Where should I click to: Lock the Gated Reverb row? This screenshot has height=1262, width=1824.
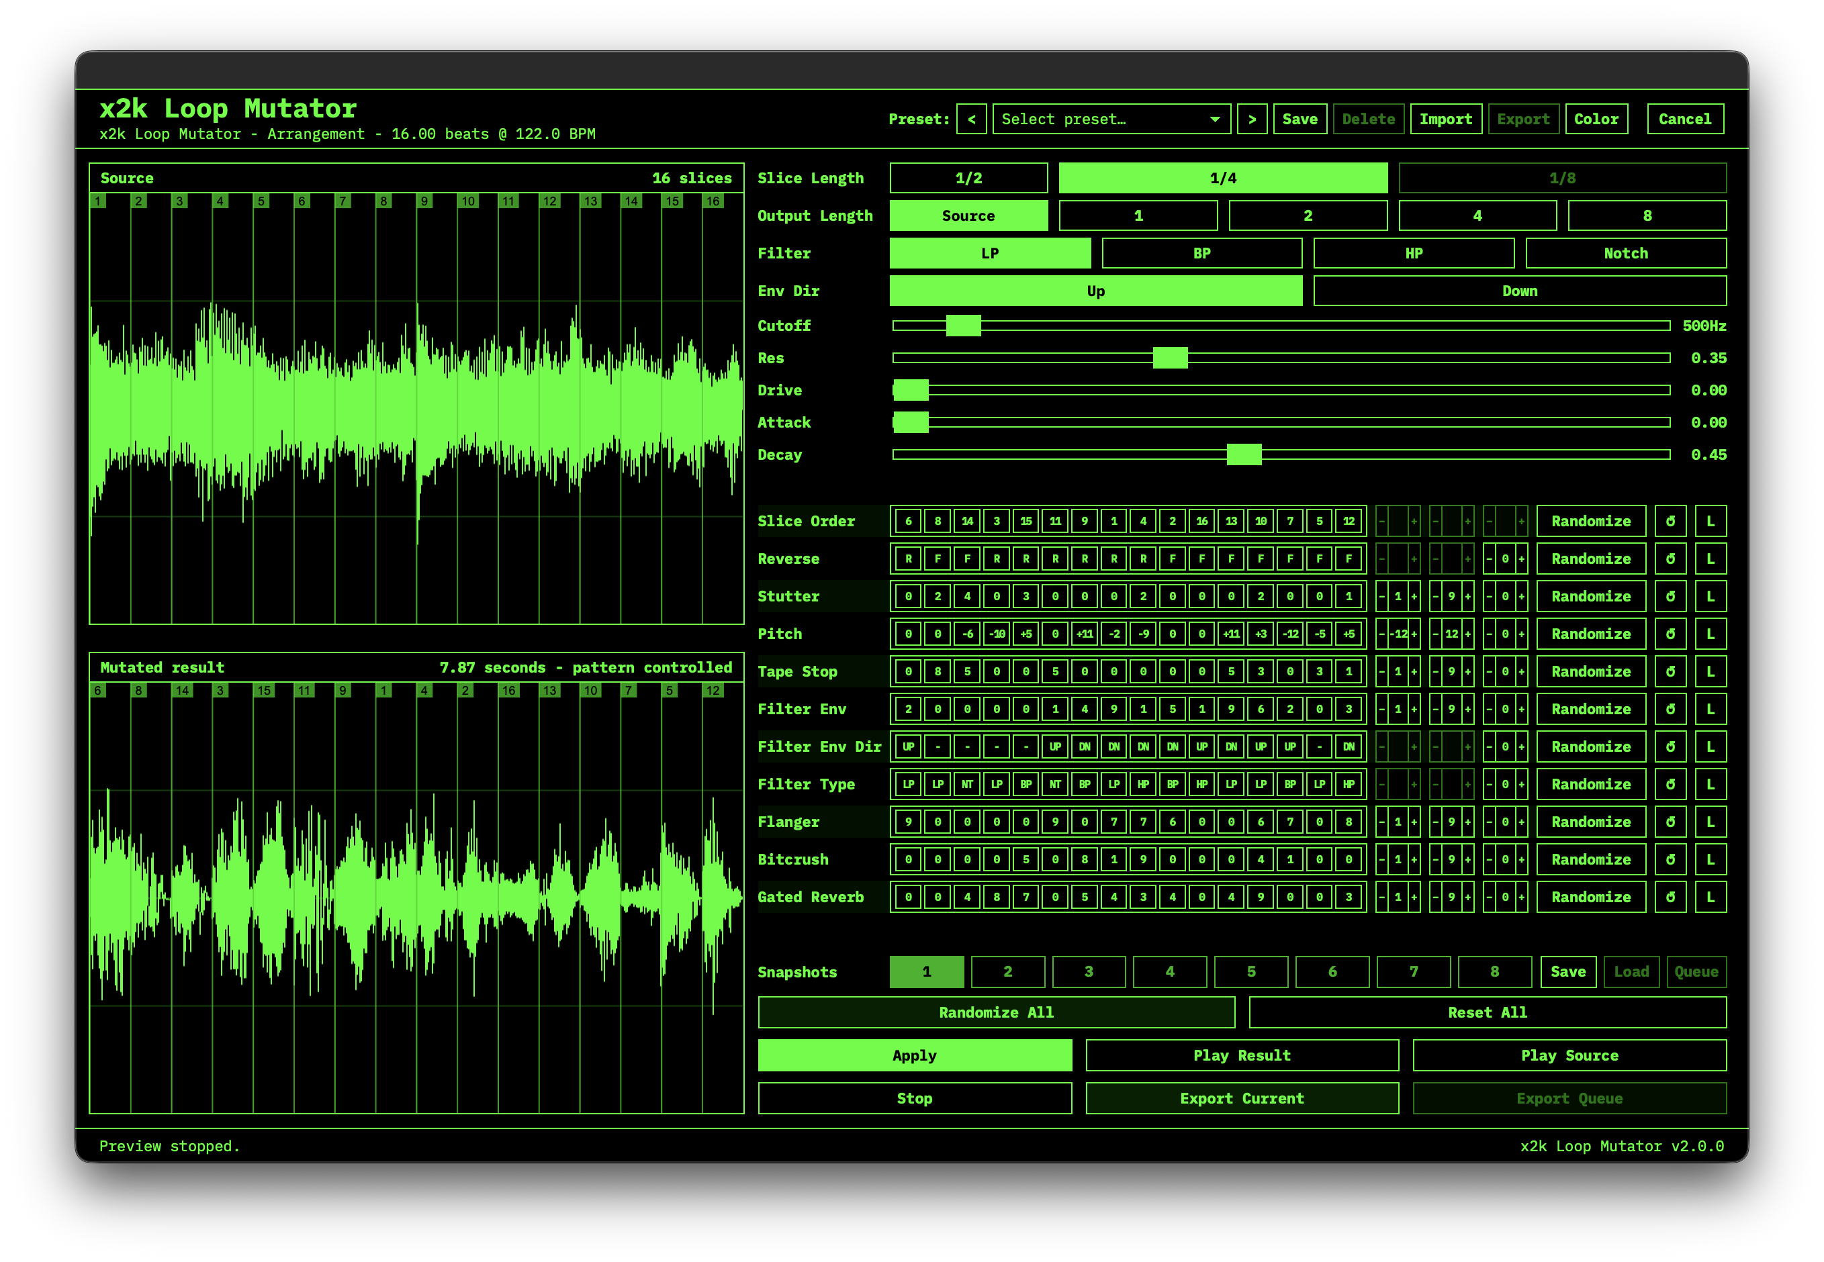coord(1710,897)
